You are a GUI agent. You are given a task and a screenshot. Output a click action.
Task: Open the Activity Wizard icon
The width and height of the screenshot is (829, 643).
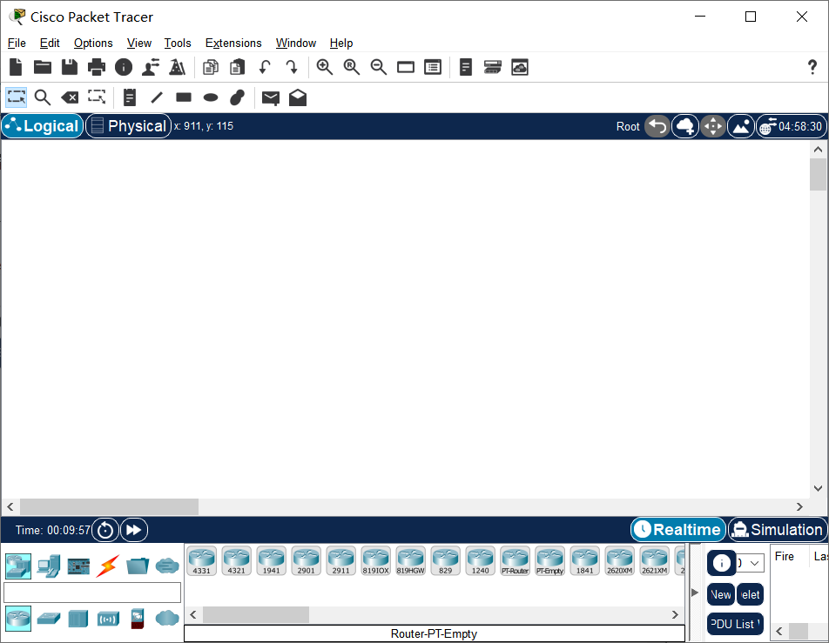click(x=177, y=67)
